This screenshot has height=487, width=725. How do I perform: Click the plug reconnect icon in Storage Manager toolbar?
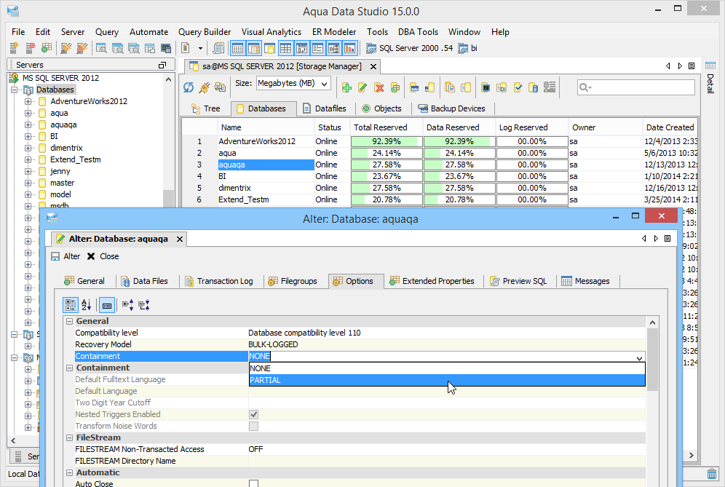205,87
